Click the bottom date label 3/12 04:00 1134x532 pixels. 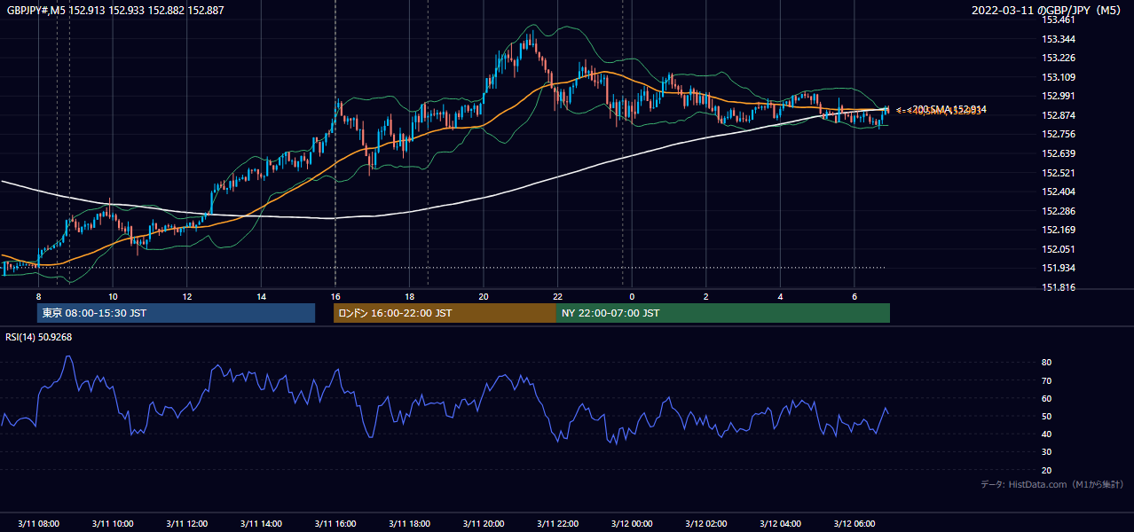780,524
